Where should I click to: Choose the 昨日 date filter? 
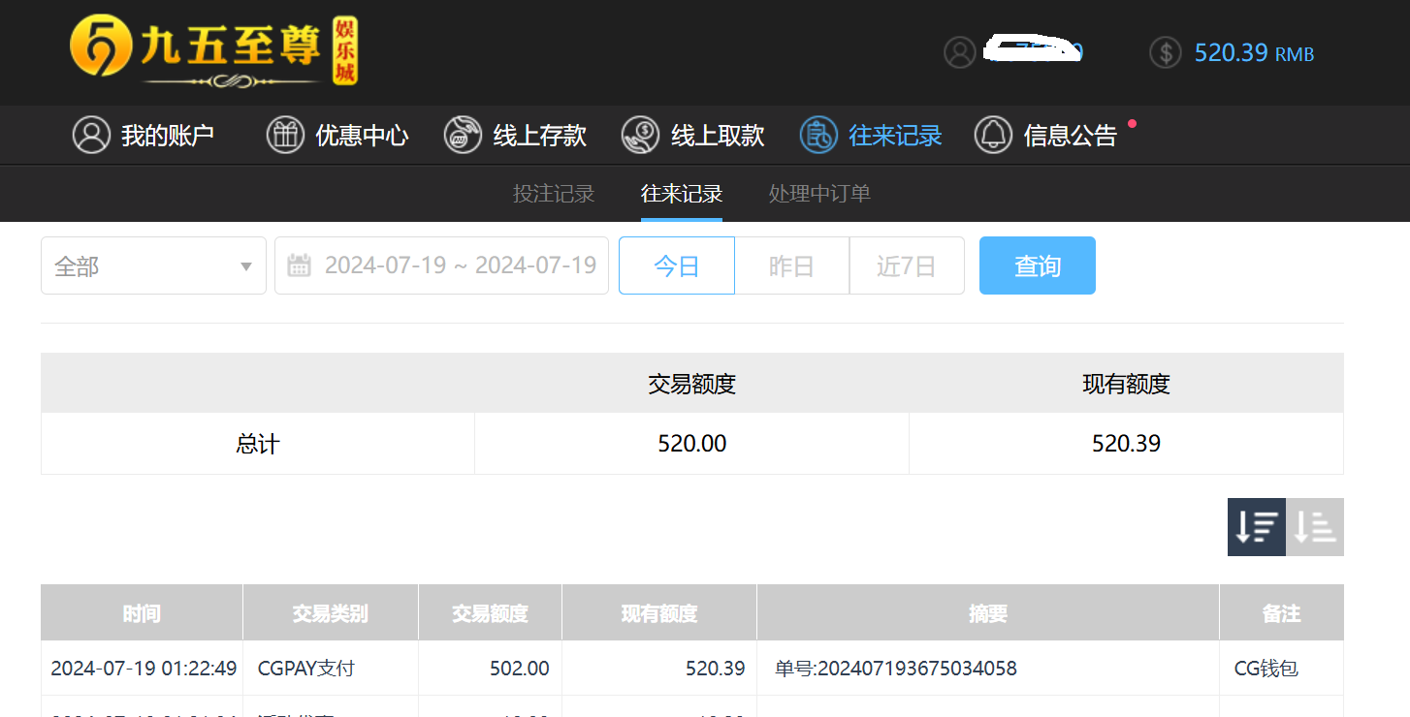pos(791,265)
